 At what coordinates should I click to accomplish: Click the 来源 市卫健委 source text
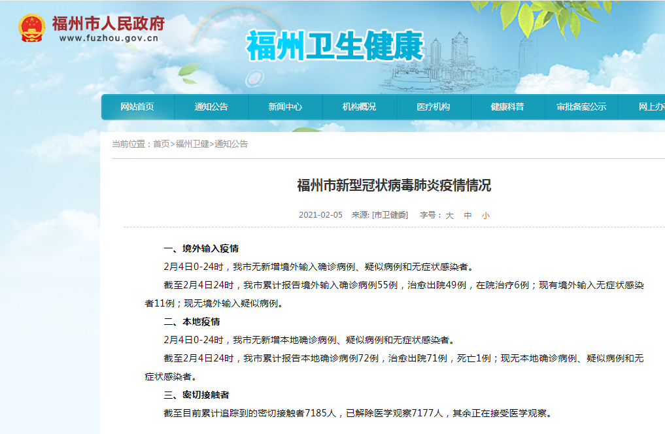point(380,215)
